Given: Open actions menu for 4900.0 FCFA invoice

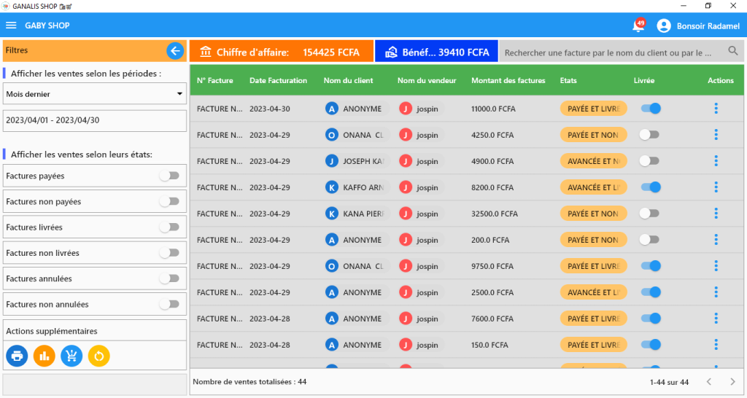Looking at the screenshot, I should [716, 161].
